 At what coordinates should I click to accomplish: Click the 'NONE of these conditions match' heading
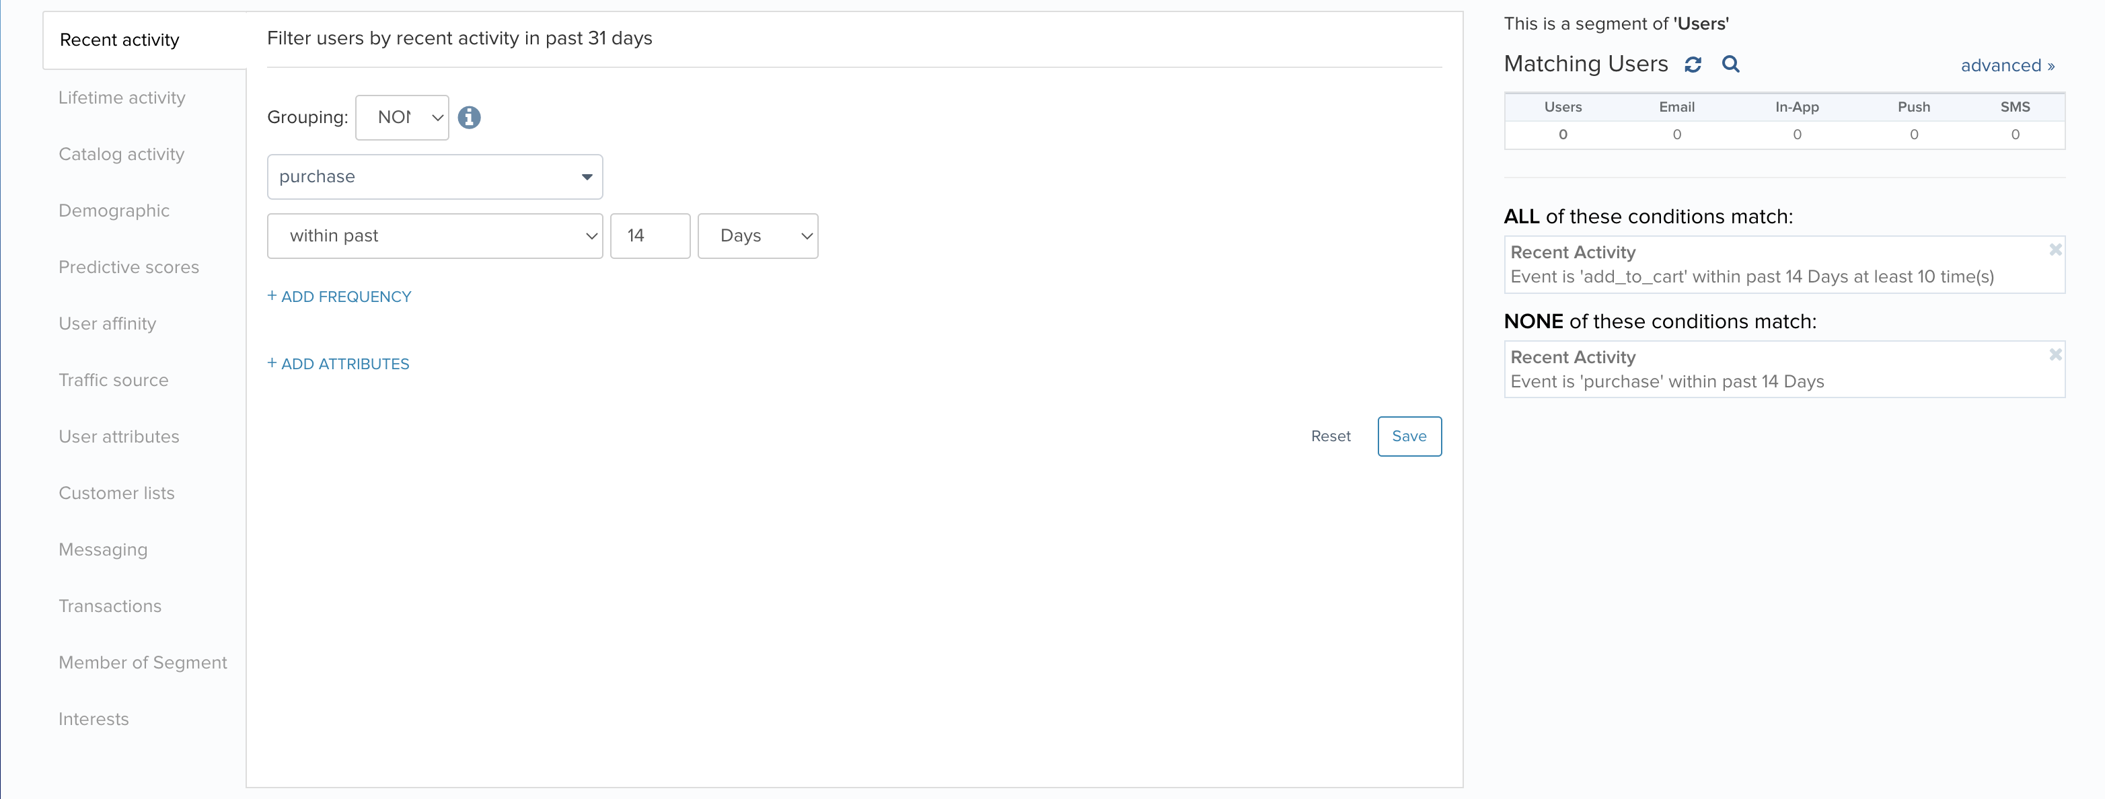point(1660,321)
